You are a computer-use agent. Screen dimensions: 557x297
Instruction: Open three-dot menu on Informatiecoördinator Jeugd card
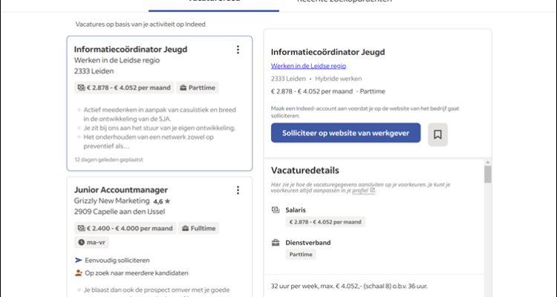[x=238, y=50]
